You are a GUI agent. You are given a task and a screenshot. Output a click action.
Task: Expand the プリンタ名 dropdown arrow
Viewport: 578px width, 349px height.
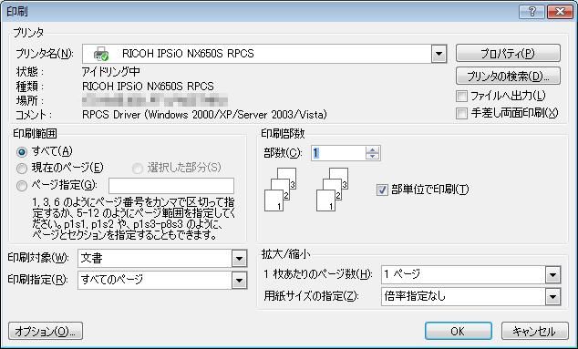(439, 54)
